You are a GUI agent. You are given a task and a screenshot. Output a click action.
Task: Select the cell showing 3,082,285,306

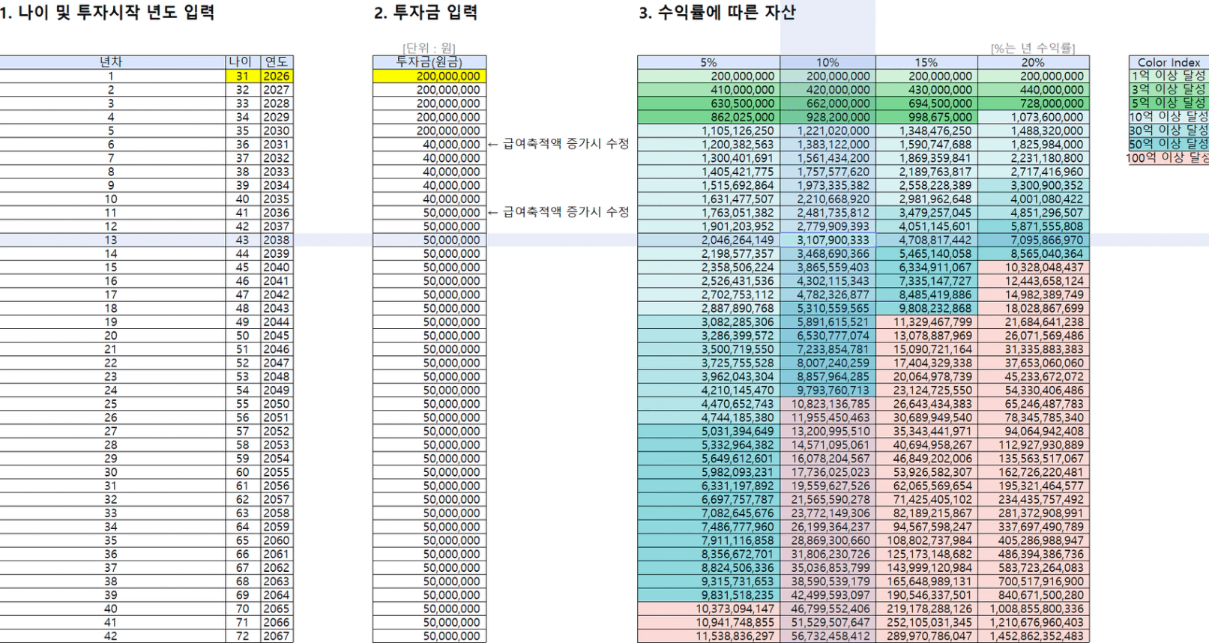click(x=708, y=321)
